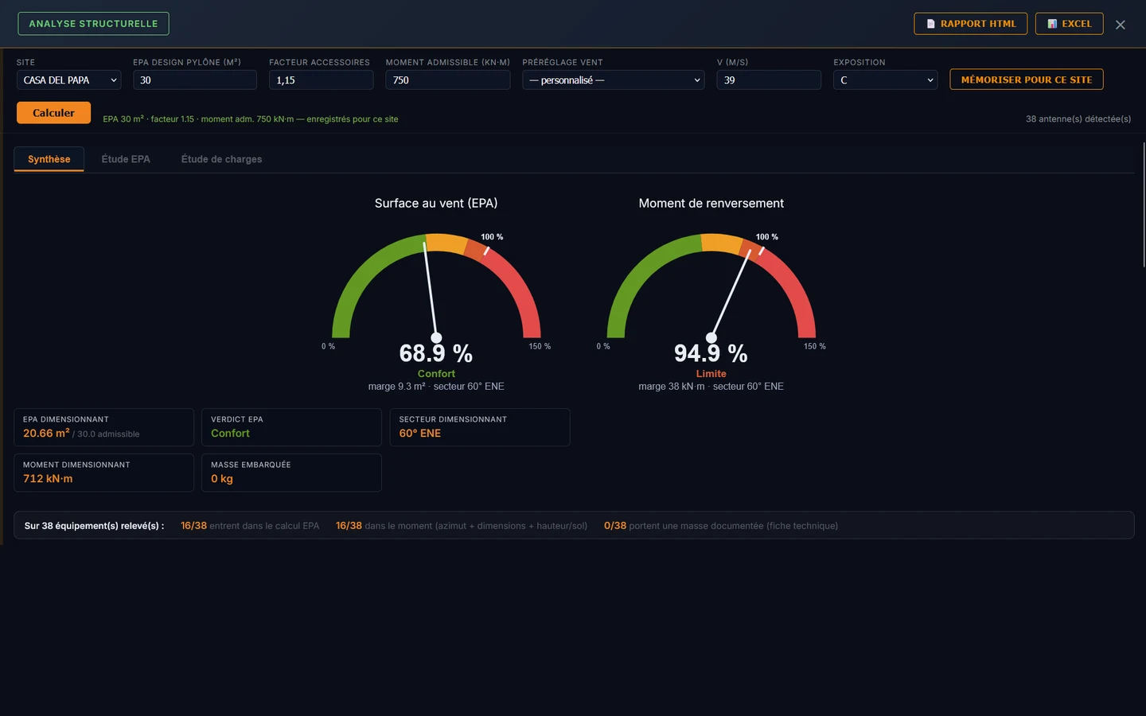Click Mémoriser pour ce site button

pyautogui.click(x=1027, y=80)
